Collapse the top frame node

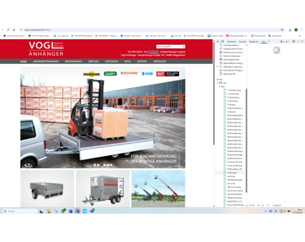pos(218,83)
